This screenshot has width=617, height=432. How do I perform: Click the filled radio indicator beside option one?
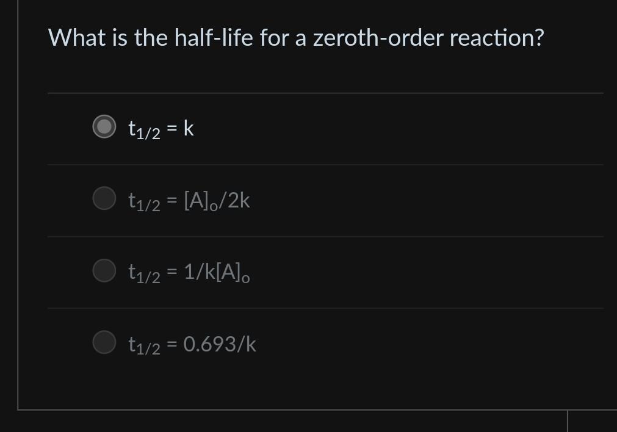pyautogui.click(x=104, y=128)
